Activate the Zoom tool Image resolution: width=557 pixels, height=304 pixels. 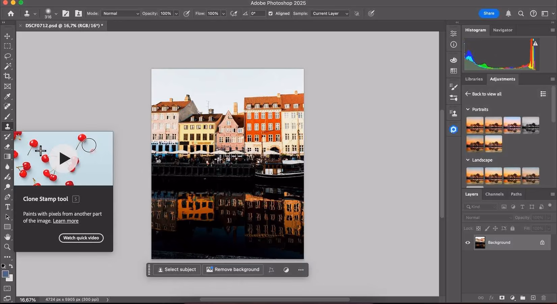(7, 247)
